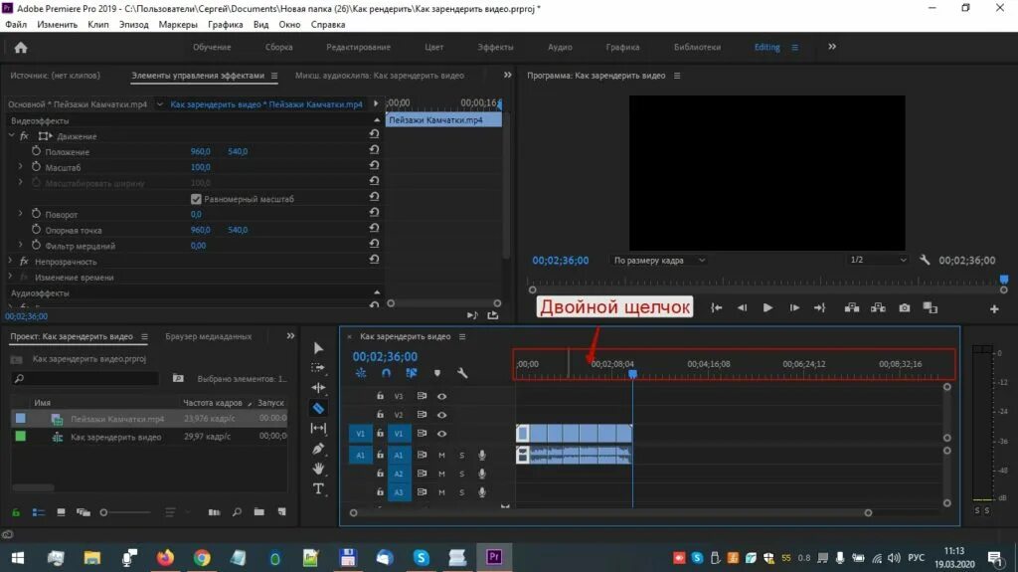1018x572 pixels.
Task: Open the Клип menu
Action: (98, 25)
